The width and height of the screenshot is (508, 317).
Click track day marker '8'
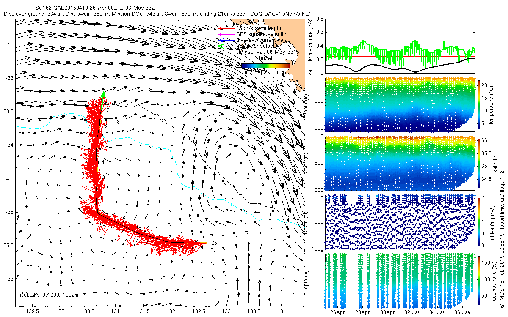118,122
